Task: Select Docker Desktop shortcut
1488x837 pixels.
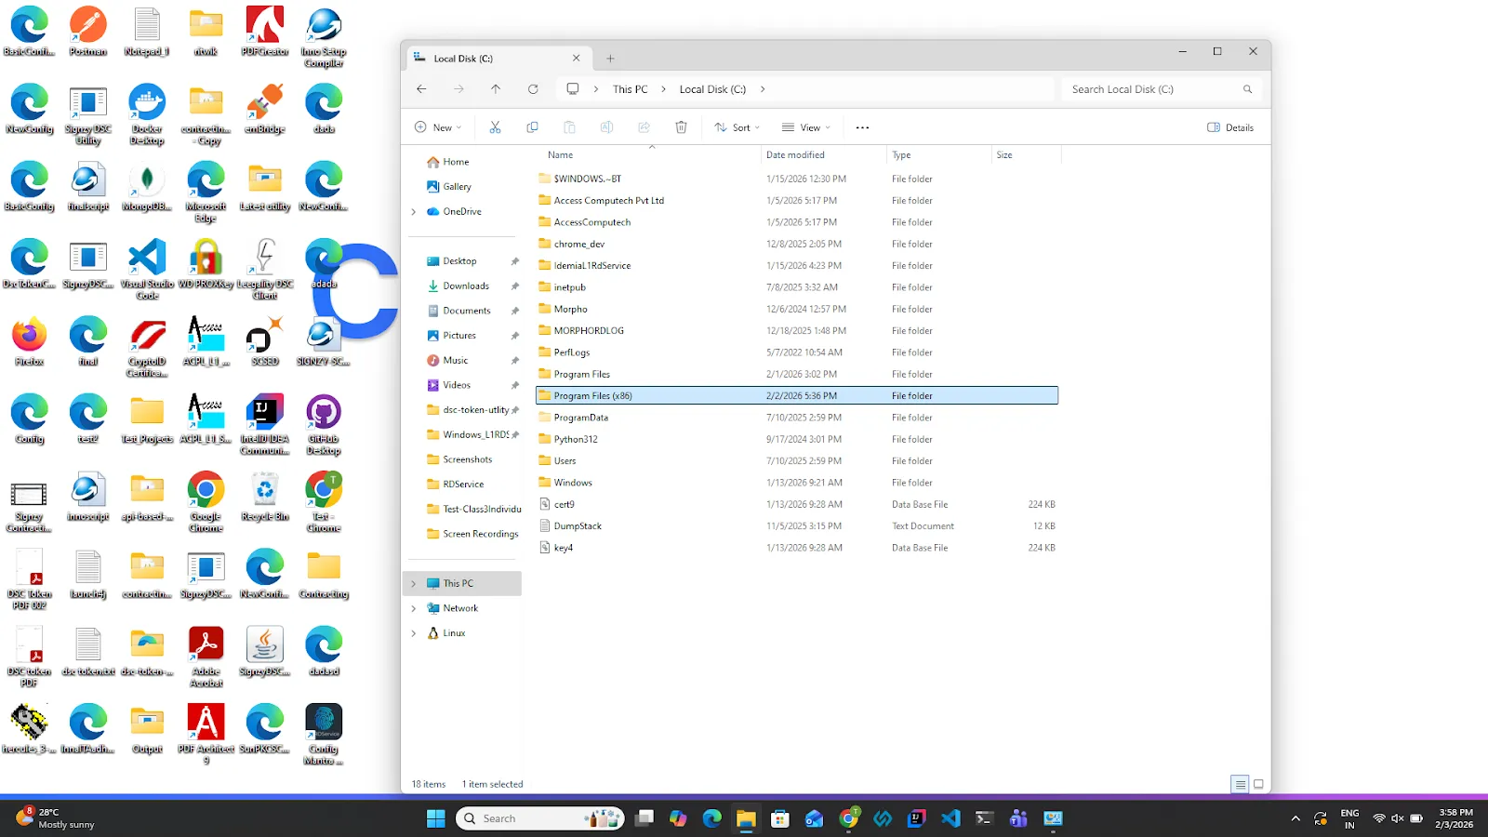Action: click(147, 114)
